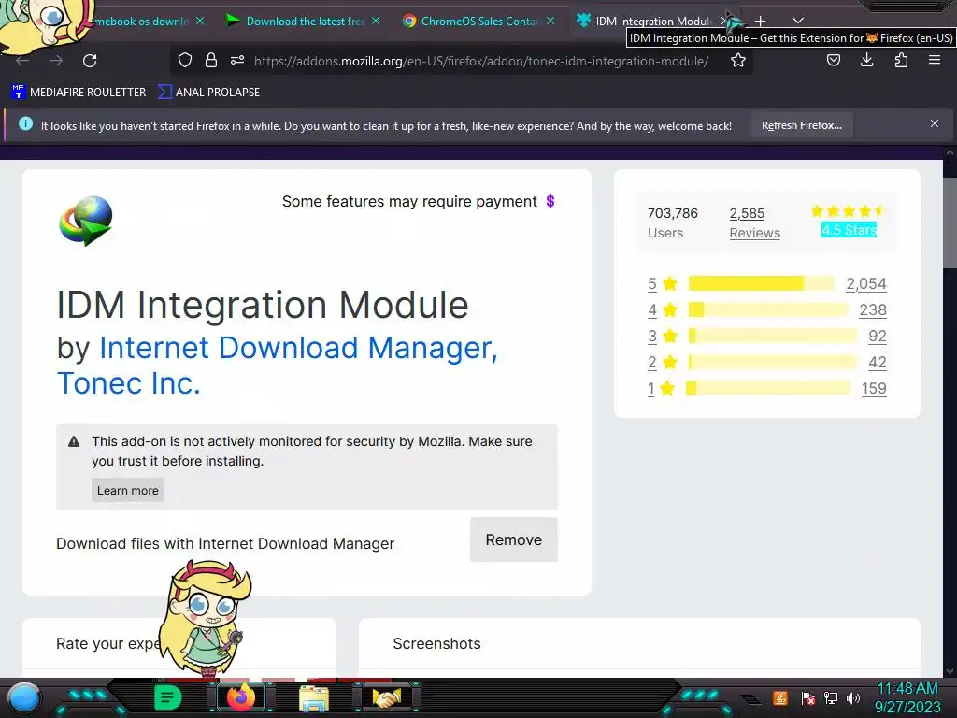Click the highlighted 4.5 Stars text
Screen dimensions: 957x718
849,230
